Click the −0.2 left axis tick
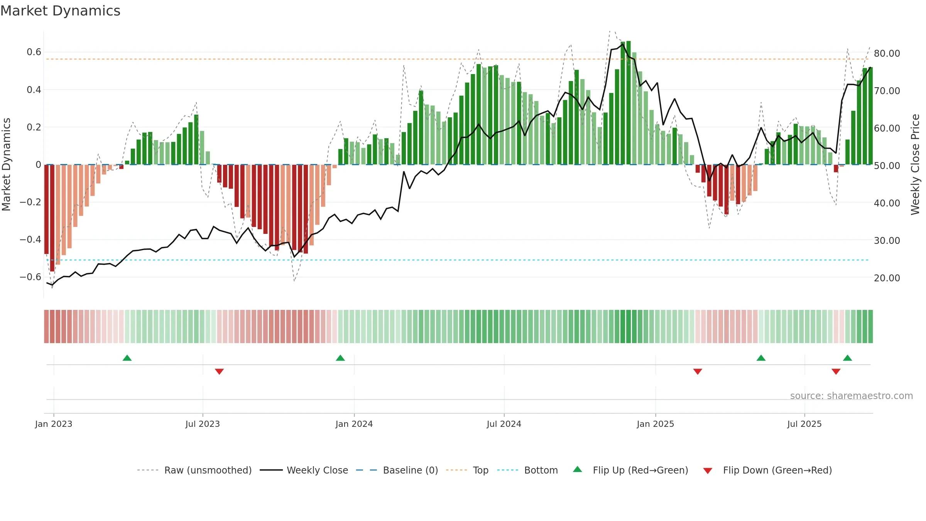 tap(30, 202)
